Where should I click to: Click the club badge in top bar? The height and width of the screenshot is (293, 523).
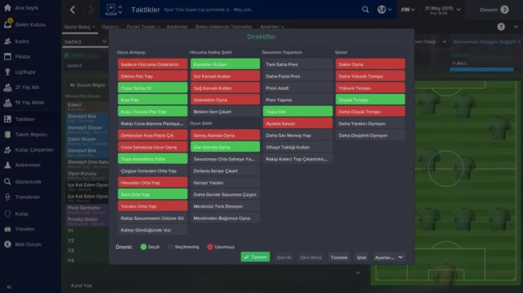coord(111,10)
